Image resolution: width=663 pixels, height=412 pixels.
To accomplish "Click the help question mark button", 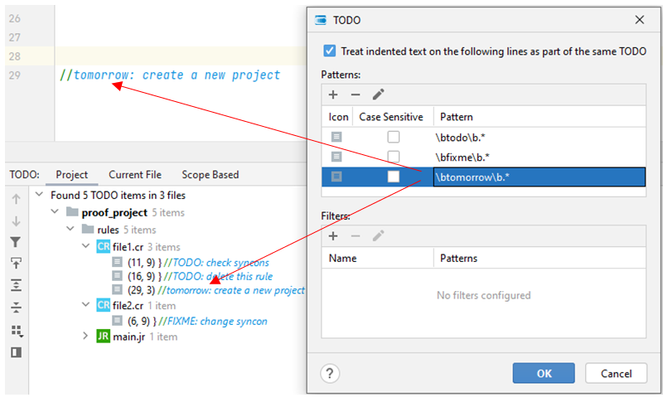I will coord(330,373).
